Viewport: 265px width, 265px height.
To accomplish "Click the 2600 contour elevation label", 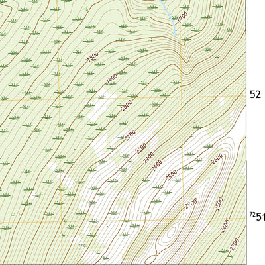I will [217, 159].
